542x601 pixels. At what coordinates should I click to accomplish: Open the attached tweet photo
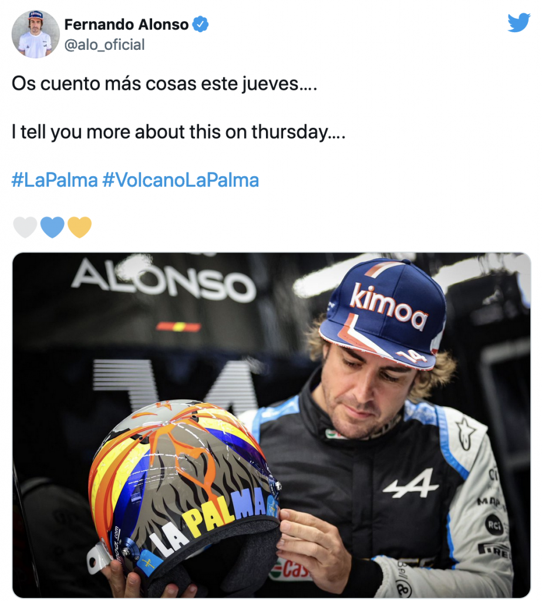(271, 425)
